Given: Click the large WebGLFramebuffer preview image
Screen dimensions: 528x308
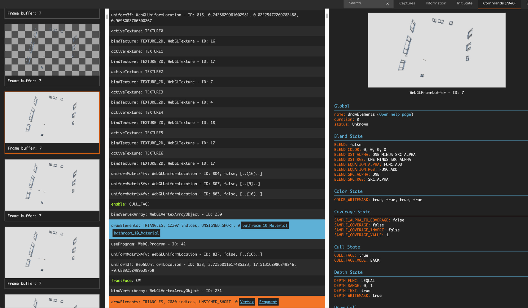Looking at the screenshot, I should coord(436,50).
